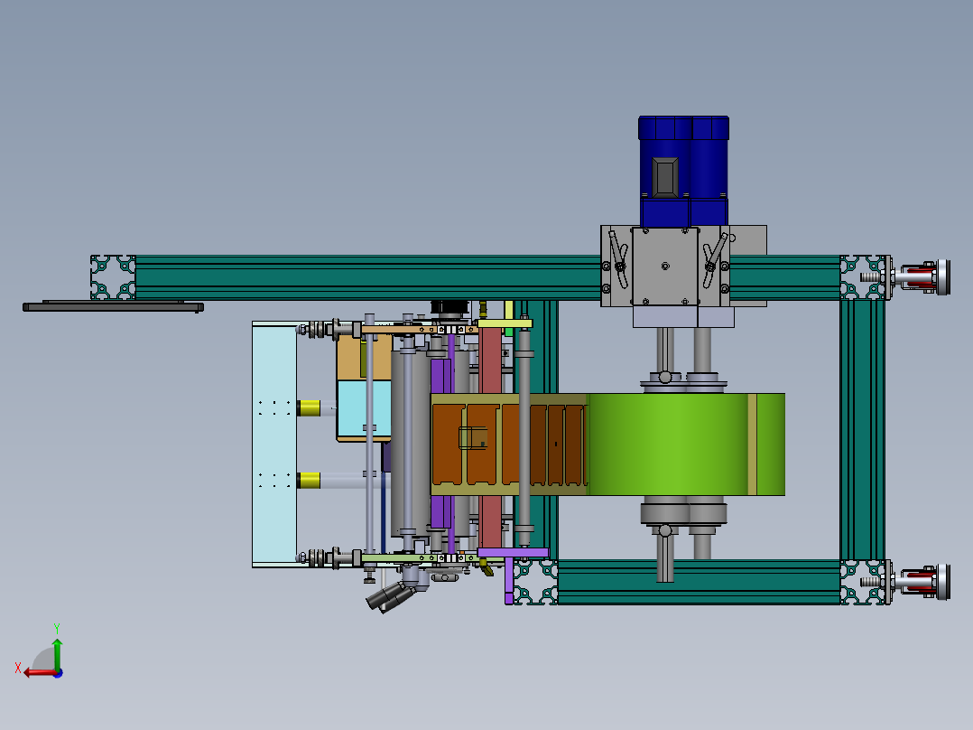Select the top-left profile end face
973x730 pixels.
tap(113, 277)
